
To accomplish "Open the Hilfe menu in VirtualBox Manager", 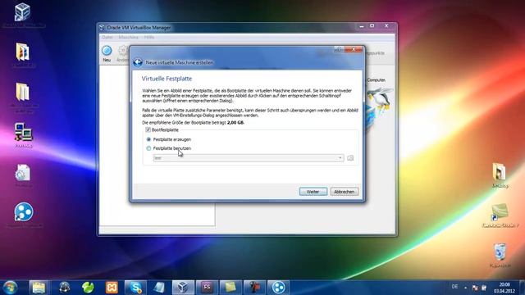I will 149,37.
